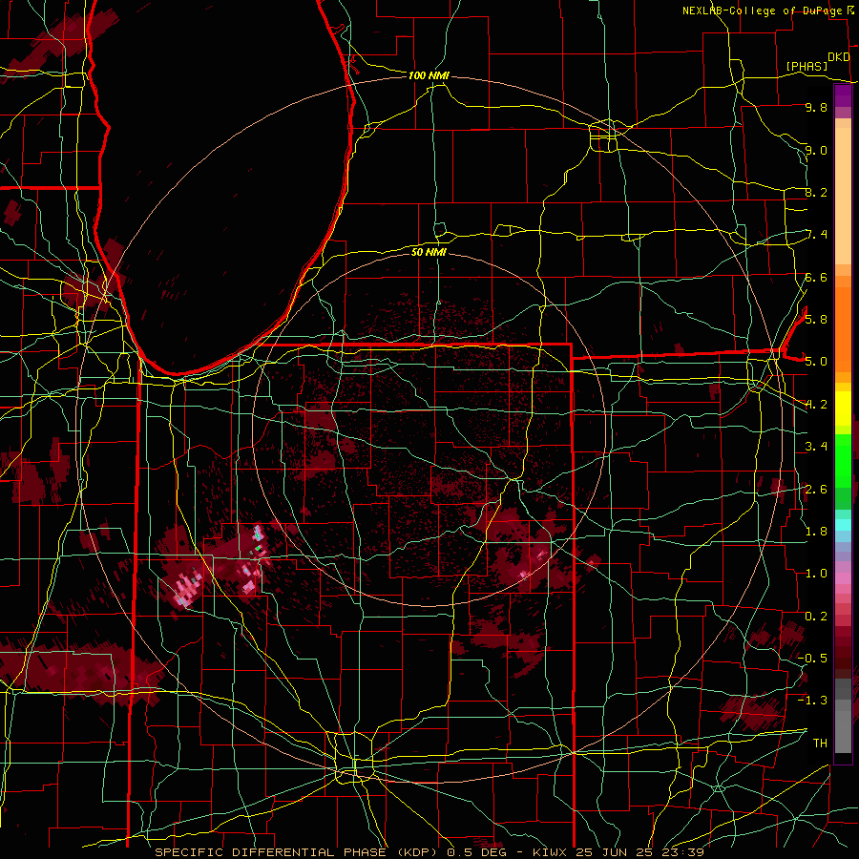The width and height of the screenshot is (859, 859).
Task: Click the 8.2 legend value
Action: [816, 192]
